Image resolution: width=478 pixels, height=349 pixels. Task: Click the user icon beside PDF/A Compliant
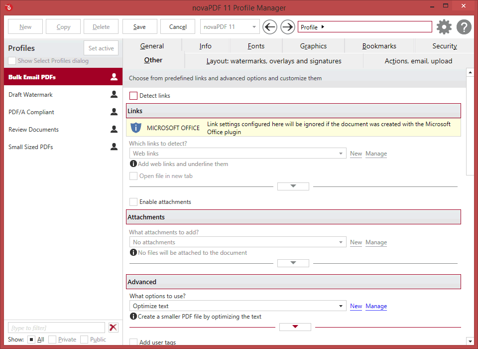(114, 112)
